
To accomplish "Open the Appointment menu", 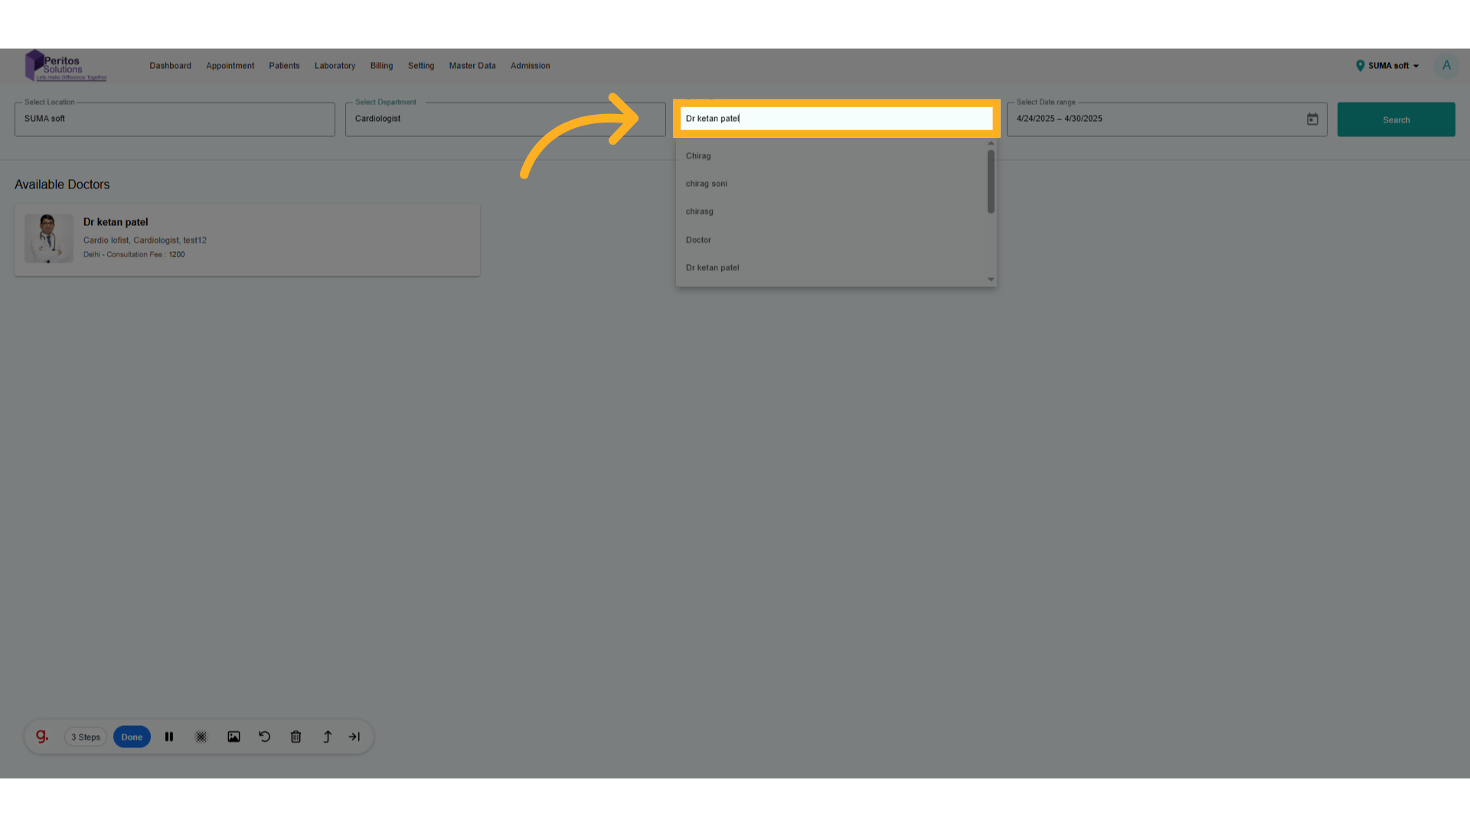I will [x=230, y=66].
